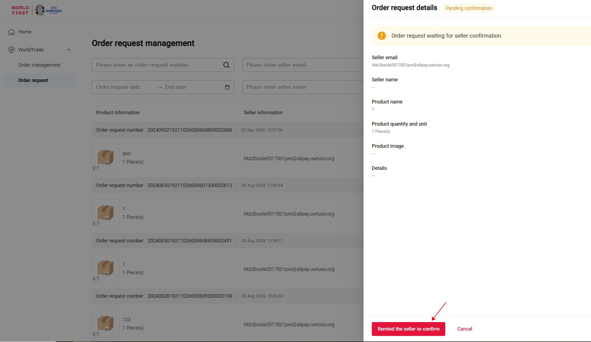
Task: Click the package thumbnail for product 123
Action: click(106, 323)
